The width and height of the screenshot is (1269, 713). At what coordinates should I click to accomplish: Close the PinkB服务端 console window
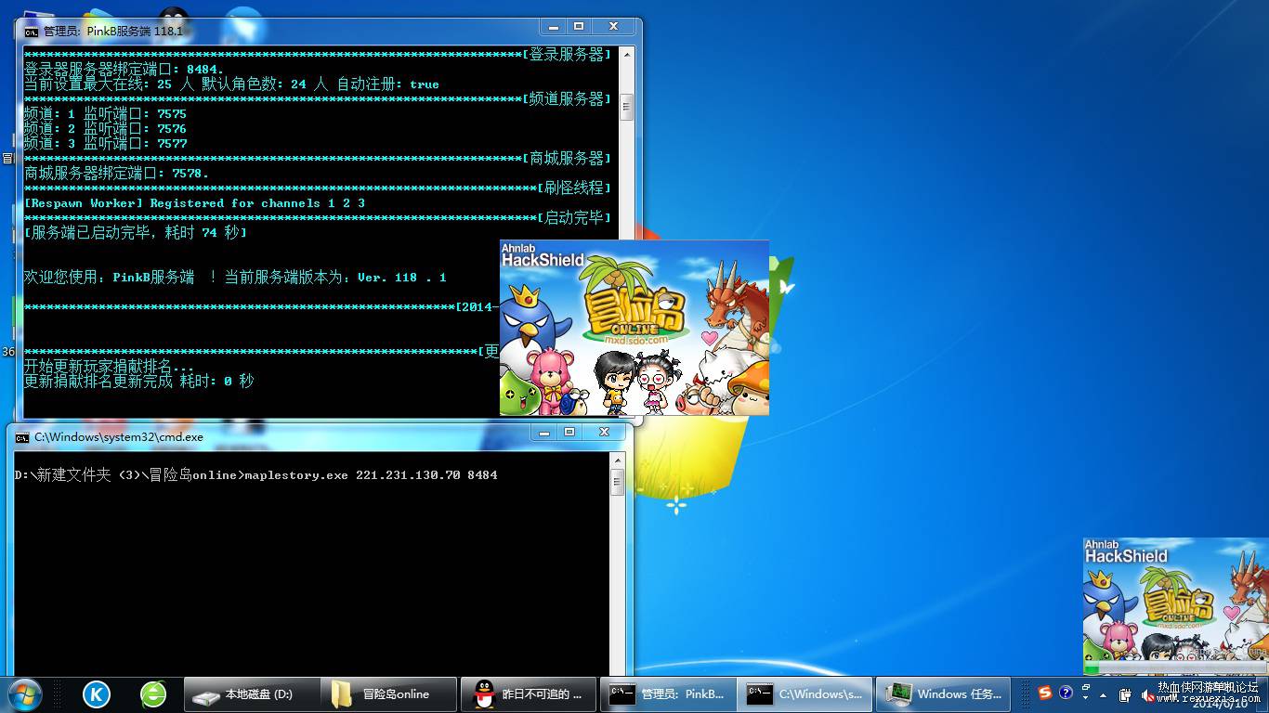pos(614,27)
